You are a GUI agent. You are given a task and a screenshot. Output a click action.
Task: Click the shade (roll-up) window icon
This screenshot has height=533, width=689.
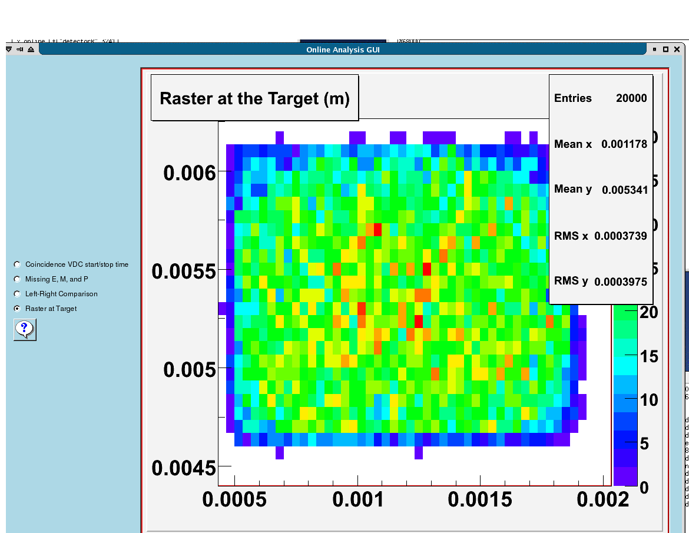click(x=31, y=49)
